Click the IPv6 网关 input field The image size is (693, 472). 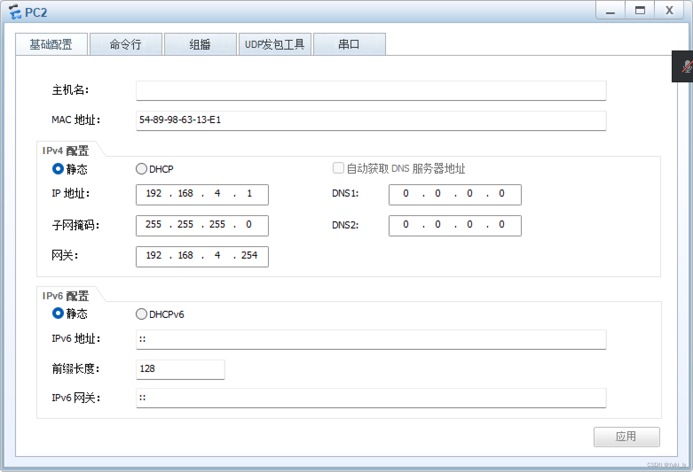pos(371,398)
